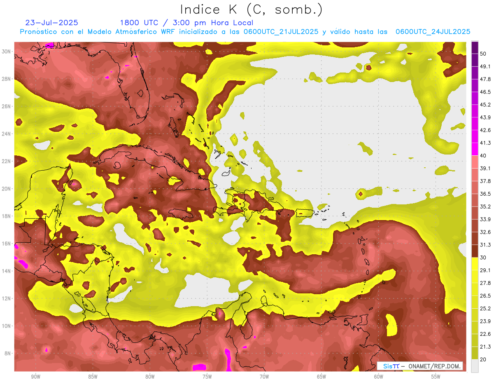Image resolution: width=494 pixels, height=382 pixels.
Task: Click the 12N latitude axis label
Action: click(7, 298)
